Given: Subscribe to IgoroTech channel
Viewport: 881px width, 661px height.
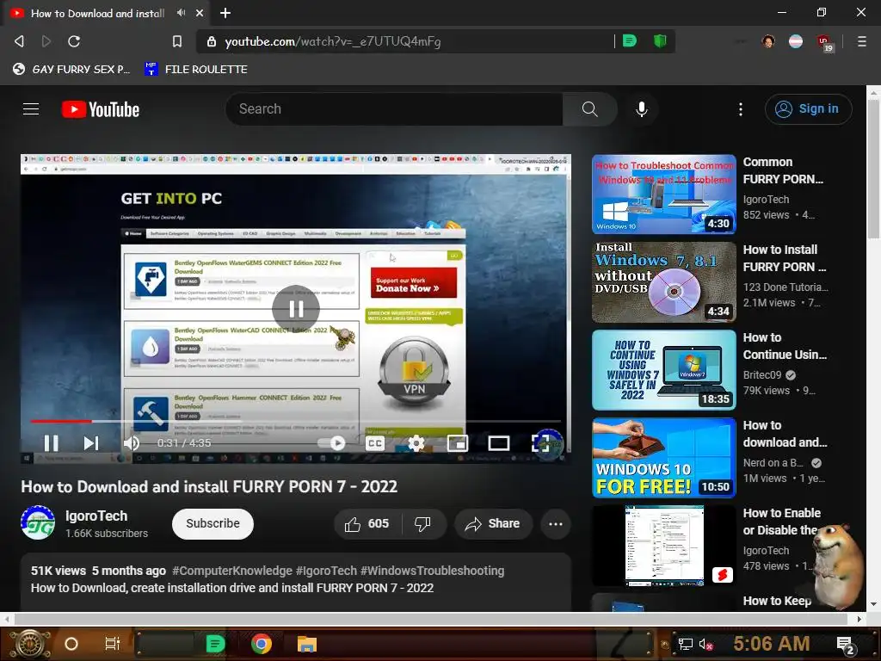Looking at the screenshot, I should [213, 524].
